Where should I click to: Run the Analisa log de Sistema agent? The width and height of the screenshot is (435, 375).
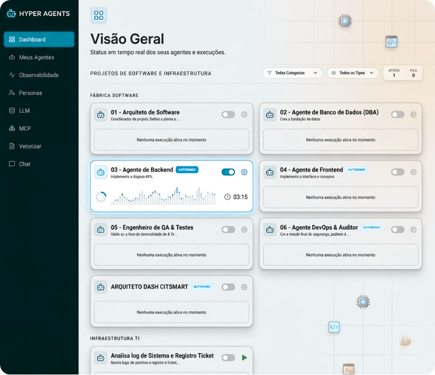click(244, 357)
